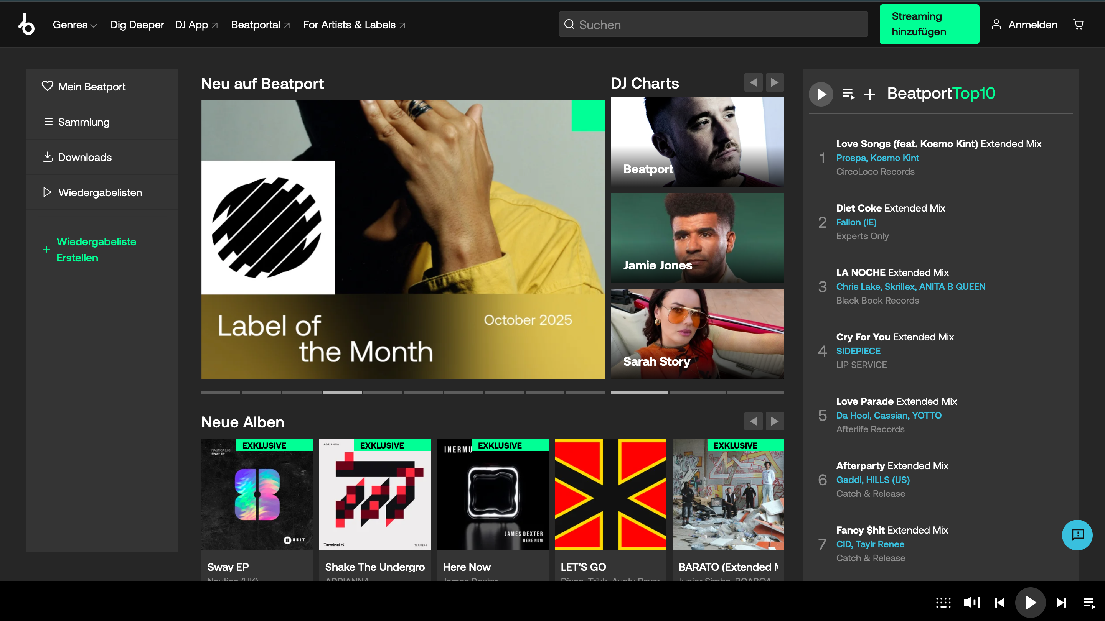Open artist link Prospa, Kosmo Kint
The height and width of the screenshot is (621, 1105).
point(877,158)
